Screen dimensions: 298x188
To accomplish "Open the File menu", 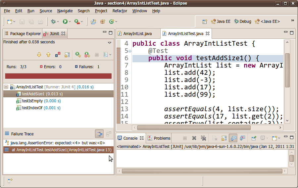I will point(7,11).
